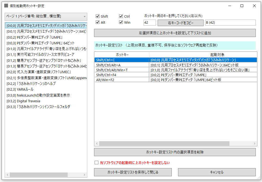Click the キャンセル button

point(217,172)
